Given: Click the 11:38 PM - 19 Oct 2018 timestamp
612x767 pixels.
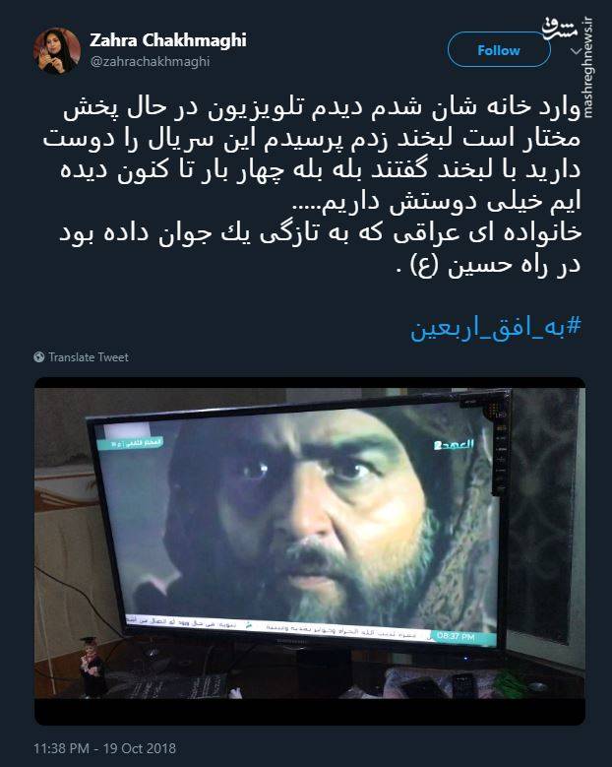Looking at the screenshot, I should 104,748.
